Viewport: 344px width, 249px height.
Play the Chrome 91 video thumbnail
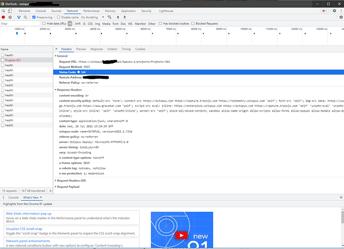pos(181,236)
